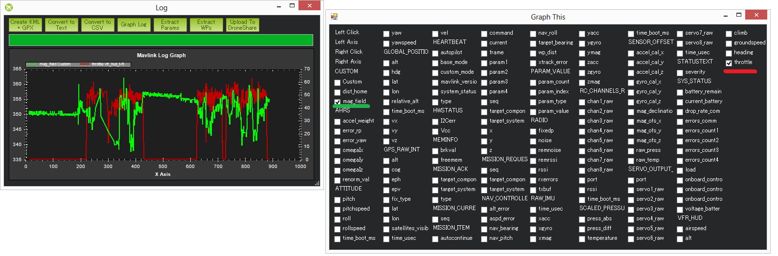Maximize the Graph This window

(x=738, y=15)
